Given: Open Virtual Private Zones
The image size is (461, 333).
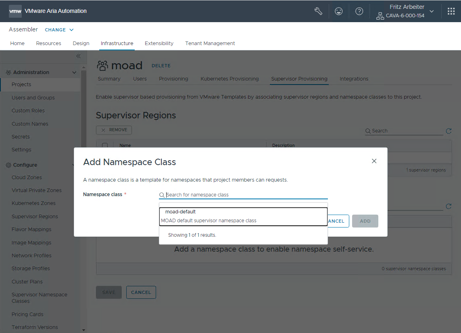Looking at the screenshot, I should pos(36,190).
